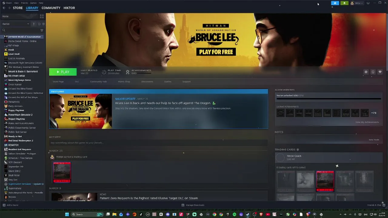Open the hiktor account dropdown

[357, 3]
